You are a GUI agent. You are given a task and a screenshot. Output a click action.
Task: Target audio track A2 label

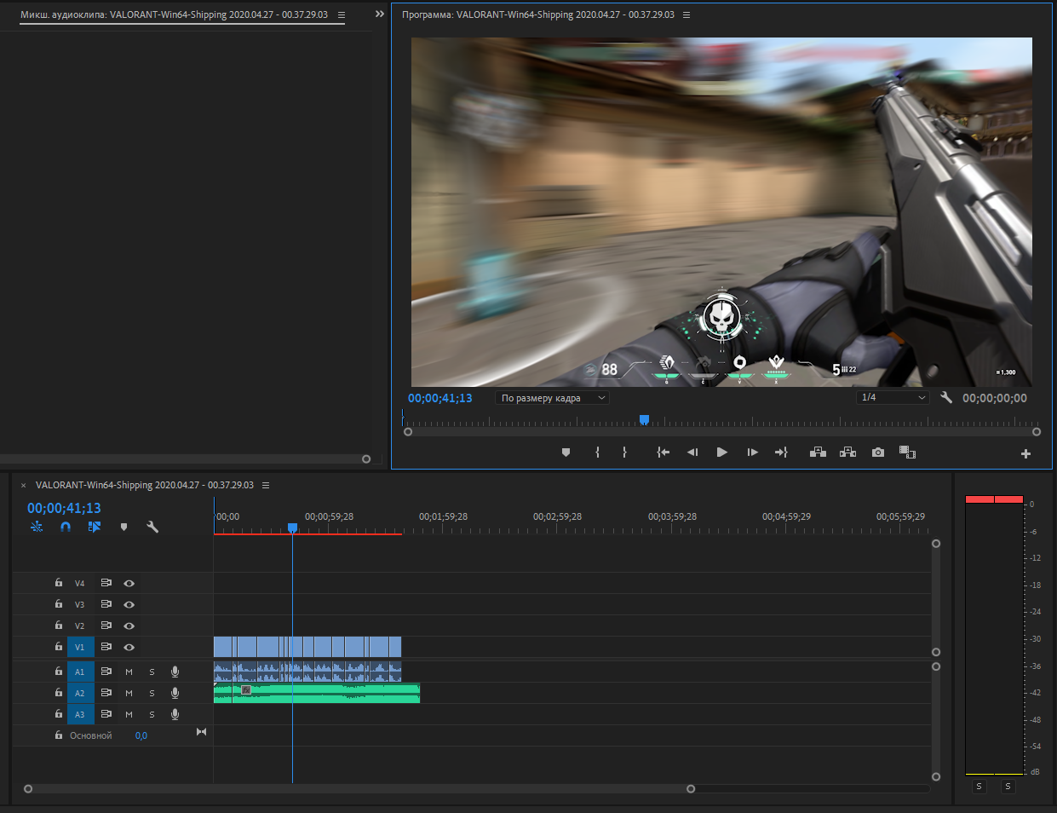point(80,693)
